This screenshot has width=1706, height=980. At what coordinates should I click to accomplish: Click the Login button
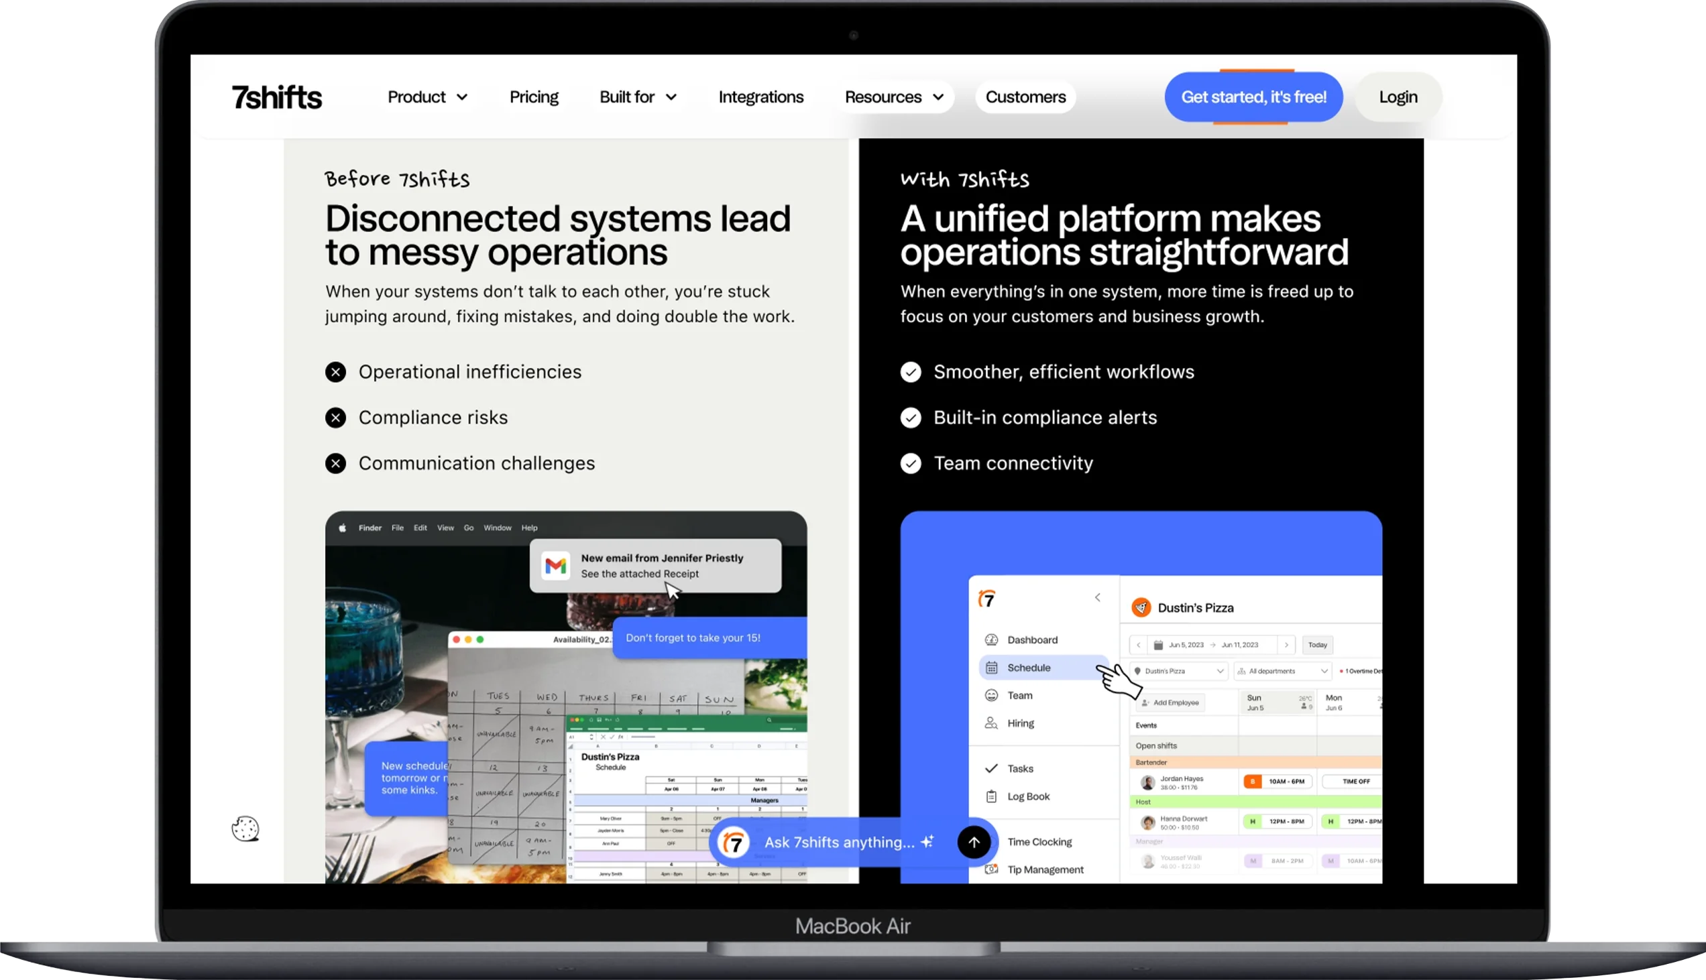click(x=1398, y=97)
